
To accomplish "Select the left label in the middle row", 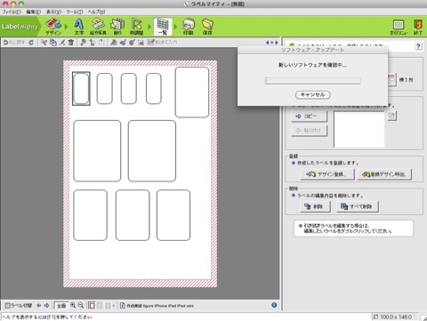I will [97, 151].
